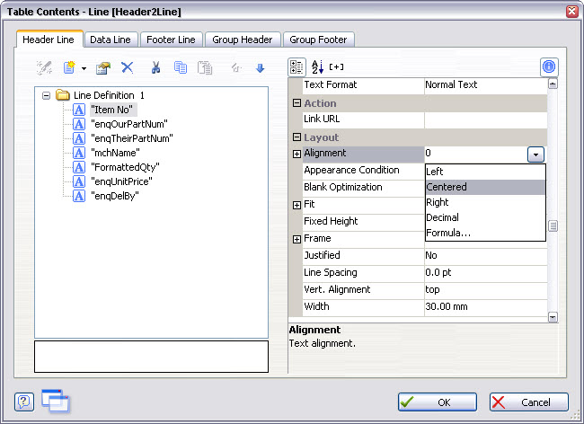Click the folder icon of Line Definition 1

click(x=63, y=95)
